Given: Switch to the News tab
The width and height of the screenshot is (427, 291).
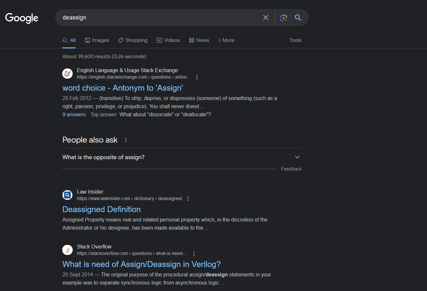Looking at the screenshot, I should [x=199, y=40].
